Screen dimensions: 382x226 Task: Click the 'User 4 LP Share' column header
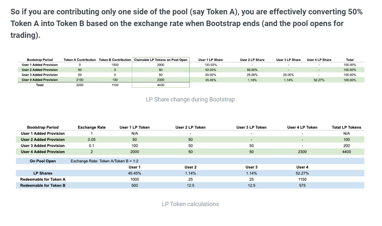point(319,60)
